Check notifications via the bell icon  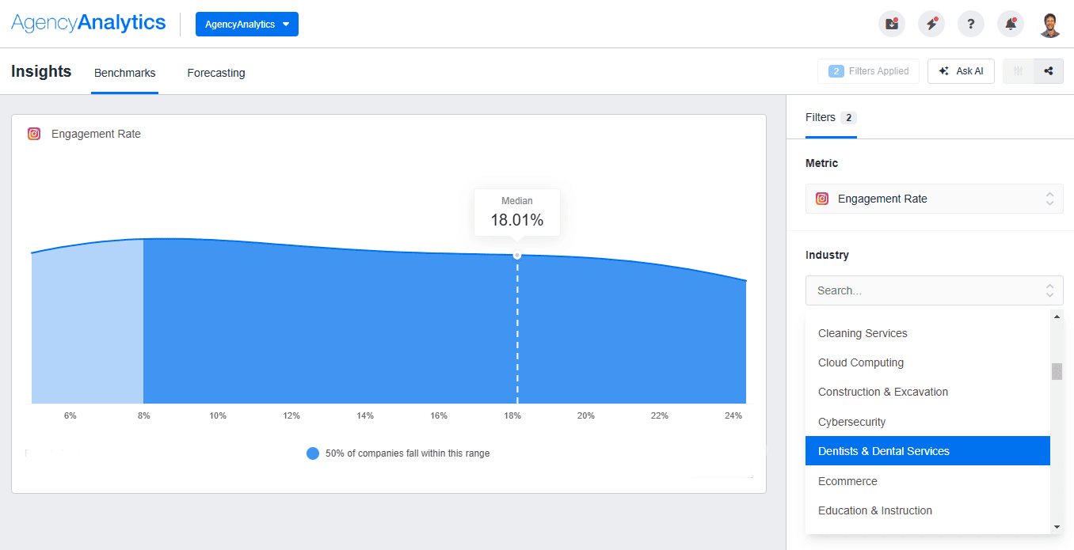point(1011,24)
